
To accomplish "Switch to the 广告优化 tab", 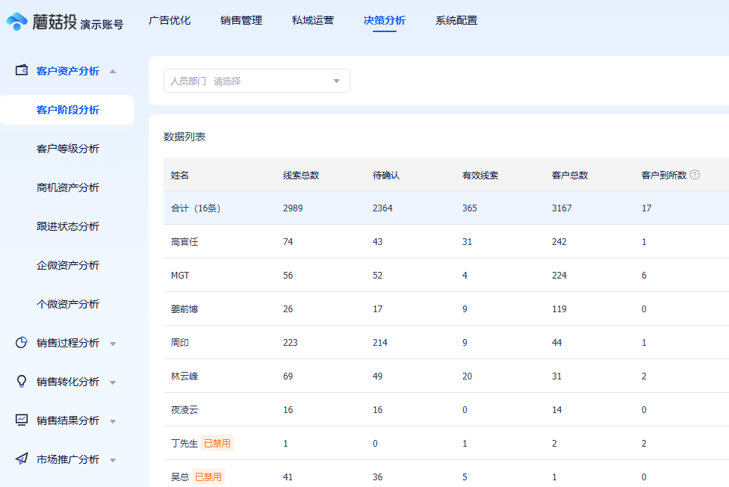I will [170, 20].
